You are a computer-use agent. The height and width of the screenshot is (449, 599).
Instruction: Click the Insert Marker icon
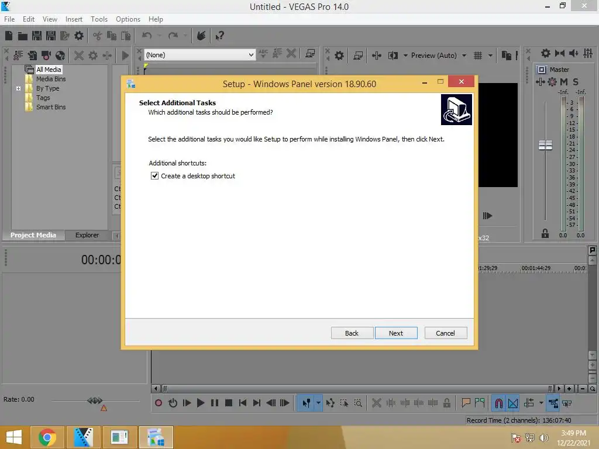pyautogui.click(x=466, y=403)
